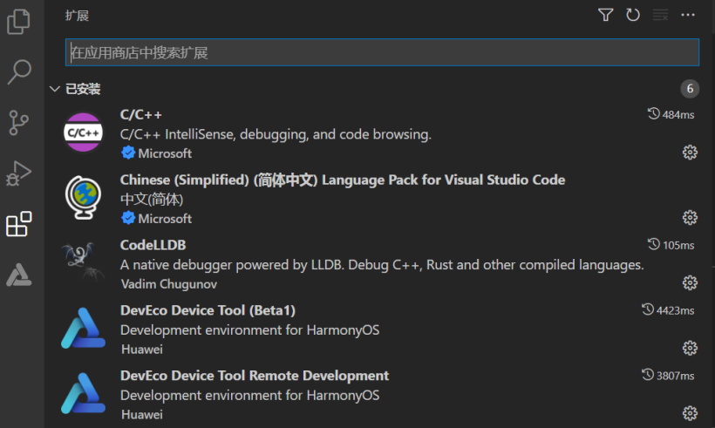Click the installed extensions count badge
Viewport: 715px width, 428px height.
(x=690, y=89)
